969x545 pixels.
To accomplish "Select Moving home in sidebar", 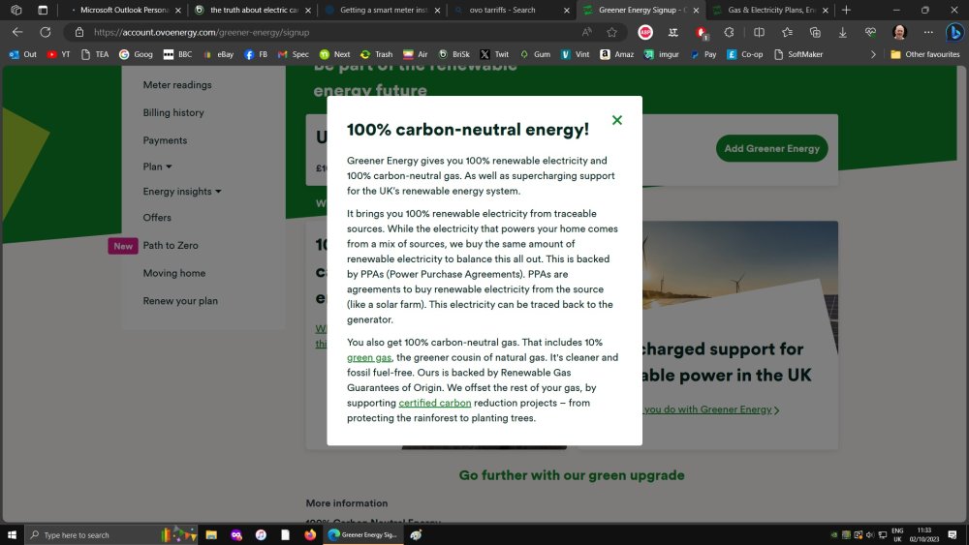I will pyautogui.click(x=174, y=273).
